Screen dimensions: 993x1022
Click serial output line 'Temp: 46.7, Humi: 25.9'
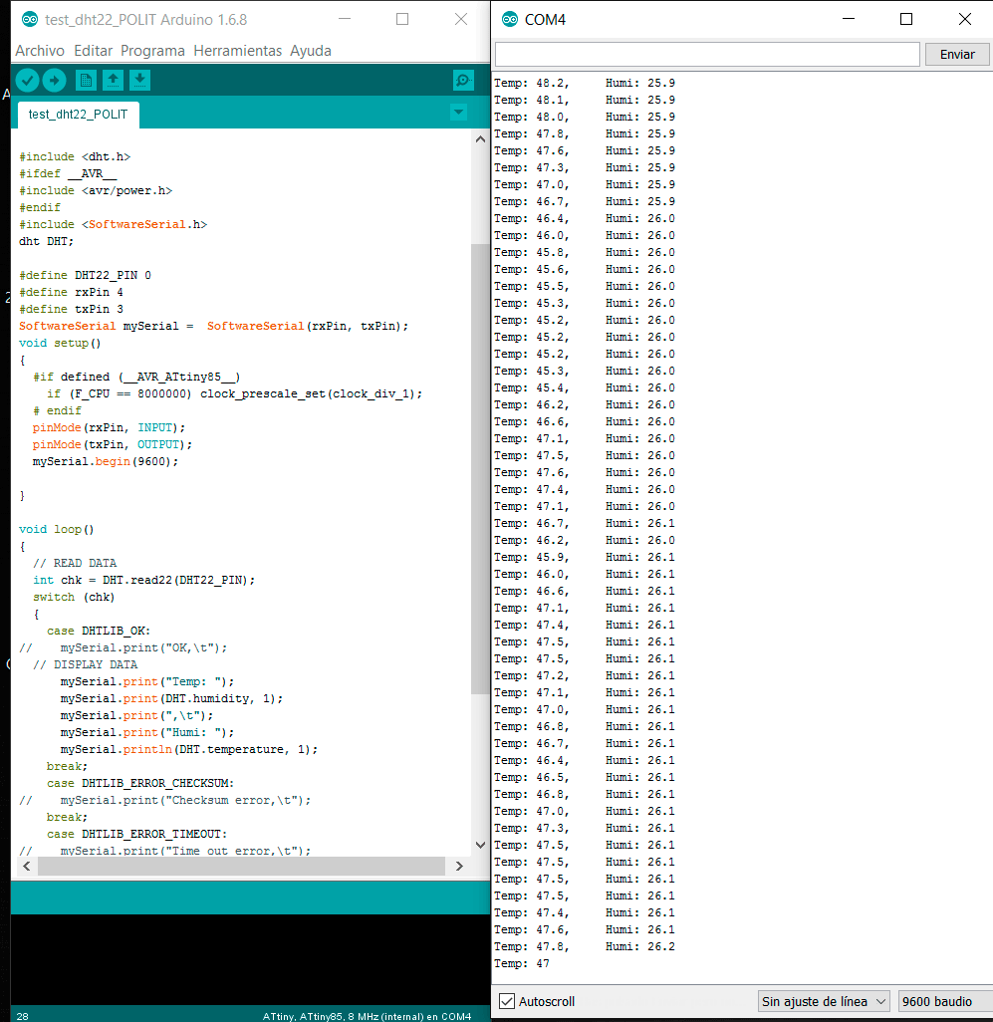pyautogui.click(x=585, y=201)
